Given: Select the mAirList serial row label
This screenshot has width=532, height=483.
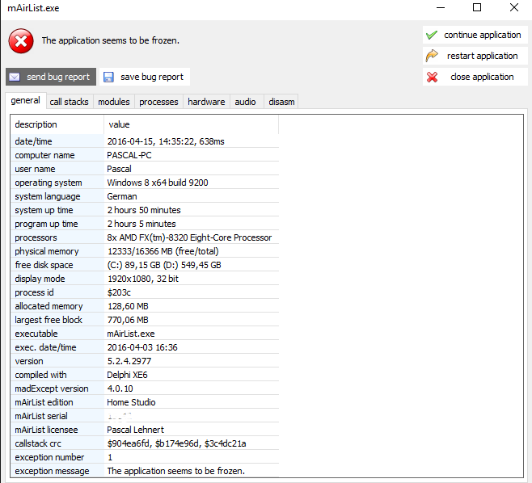Looking at the screenshot, I should click(x=40, y=416).
